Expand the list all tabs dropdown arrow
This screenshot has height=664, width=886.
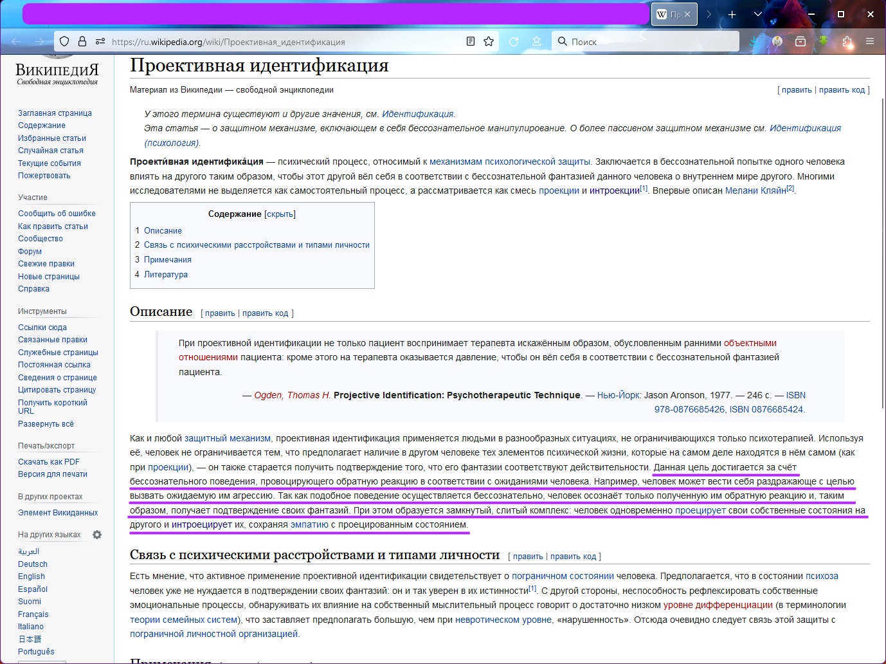coord(758,14)
